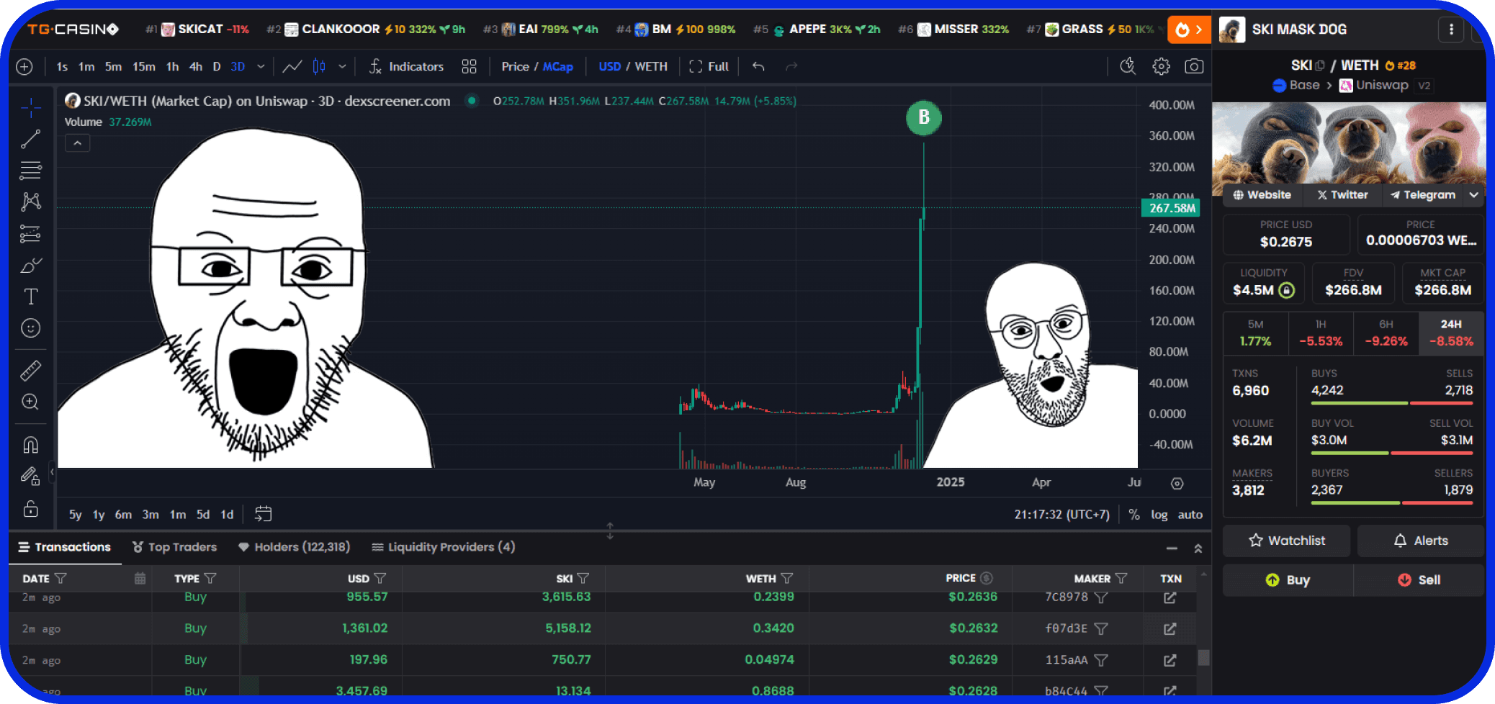Screen dimensions: 1495x704
Task: Click the redo arrow
Action: [x=791, y=67]
